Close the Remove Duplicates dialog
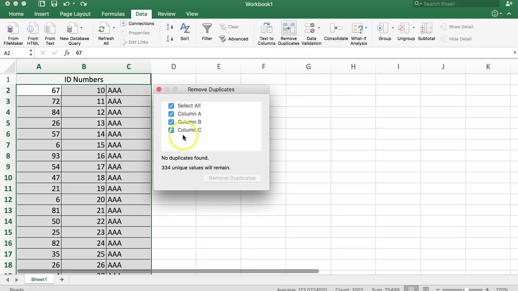The image size is (518, 291). 159,89
